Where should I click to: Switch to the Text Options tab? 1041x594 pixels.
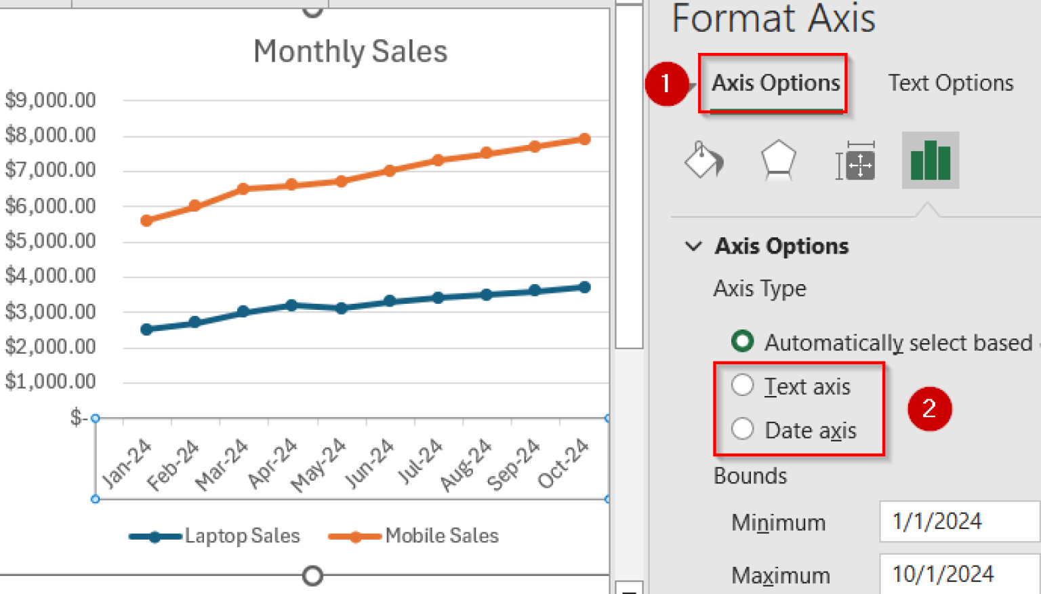point(950,83)
